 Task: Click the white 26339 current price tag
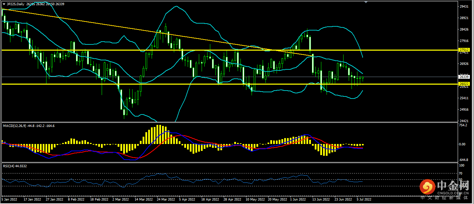point(464,77)
